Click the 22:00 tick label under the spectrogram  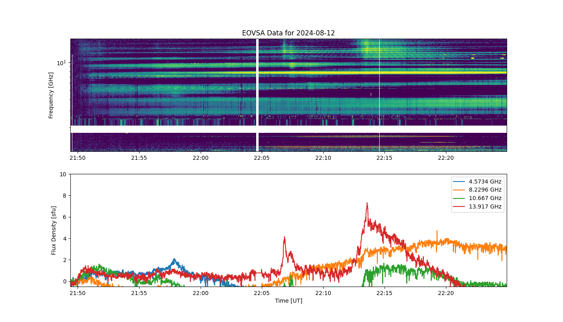(x=200, y=158)
